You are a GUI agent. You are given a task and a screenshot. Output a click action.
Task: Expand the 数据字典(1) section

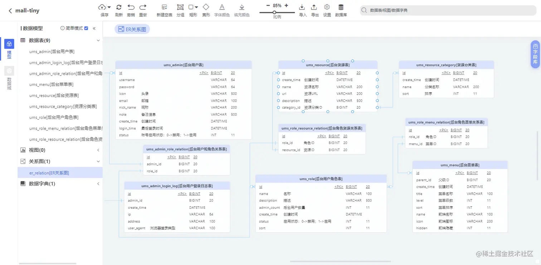[98, 184]
